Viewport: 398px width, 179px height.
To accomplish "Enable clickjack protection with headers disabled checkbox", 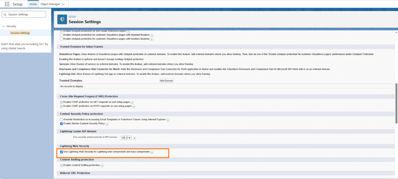I will pos(61,39).
